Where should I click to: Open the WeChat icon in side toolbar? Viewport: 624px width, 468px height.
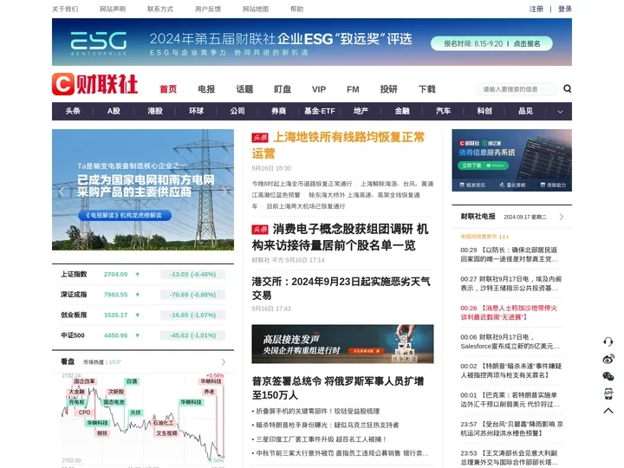(608, 376)
